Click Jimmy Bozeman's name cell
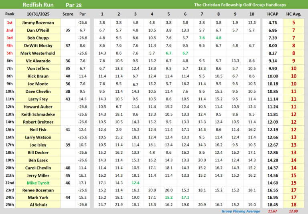The image size is (308, 214). 40,23
